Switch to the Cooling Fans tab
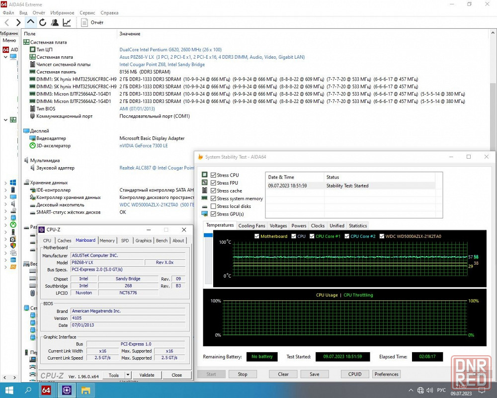Image resolution: width=497 pixels, height=398 pixels. (x=251, y=226)
